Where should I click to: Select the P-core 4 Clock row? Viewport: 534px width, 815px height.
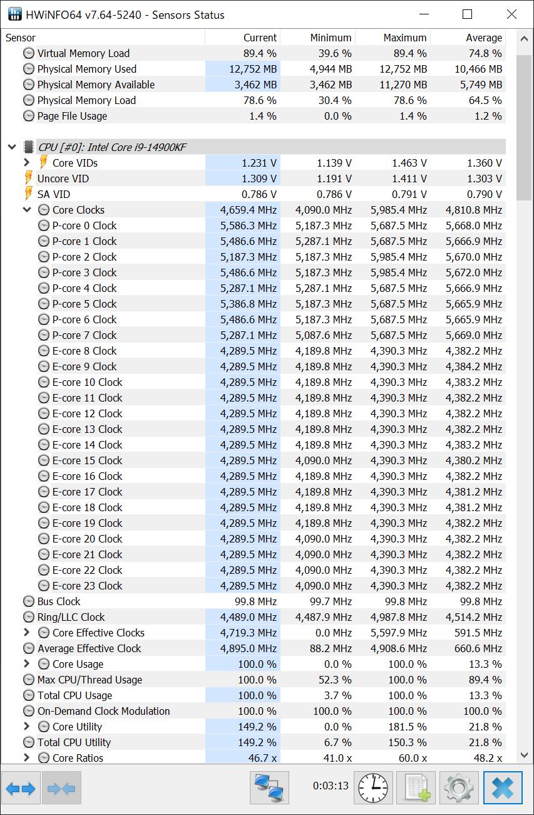(x=254, y=288)
